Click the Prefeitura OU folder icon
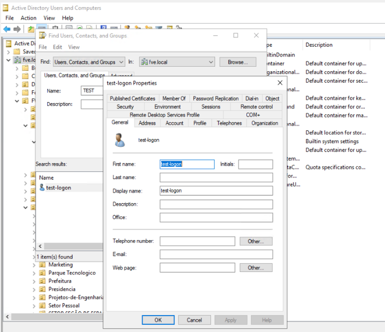 click(42, 281)
